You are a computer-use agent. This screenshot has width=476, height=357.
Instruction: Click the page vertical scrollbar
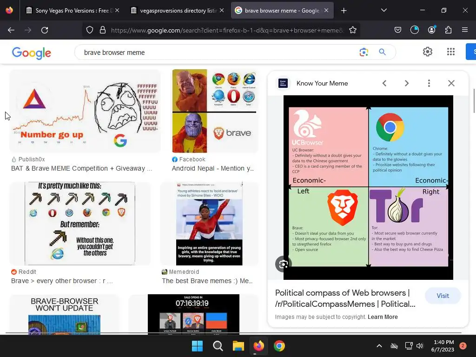pos(474,101)
